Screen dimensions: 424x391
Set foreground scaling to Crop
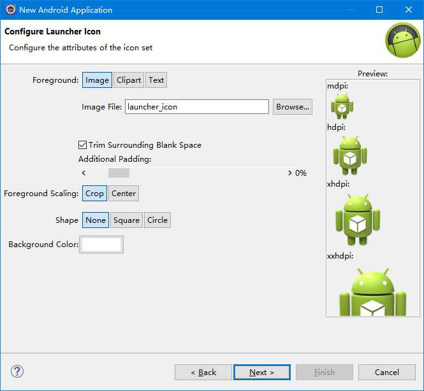pyautogui.click(x=94, y=194)
